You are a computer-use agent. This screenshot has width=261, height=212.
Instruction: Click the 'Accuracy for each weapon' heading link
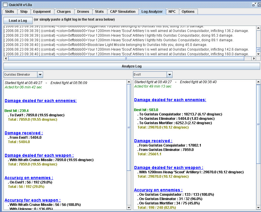click(33, 200)
